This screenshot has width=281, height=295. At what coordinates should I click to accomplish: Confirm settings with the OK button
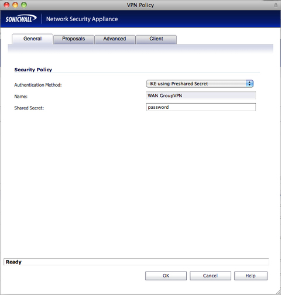coord(166,276)
